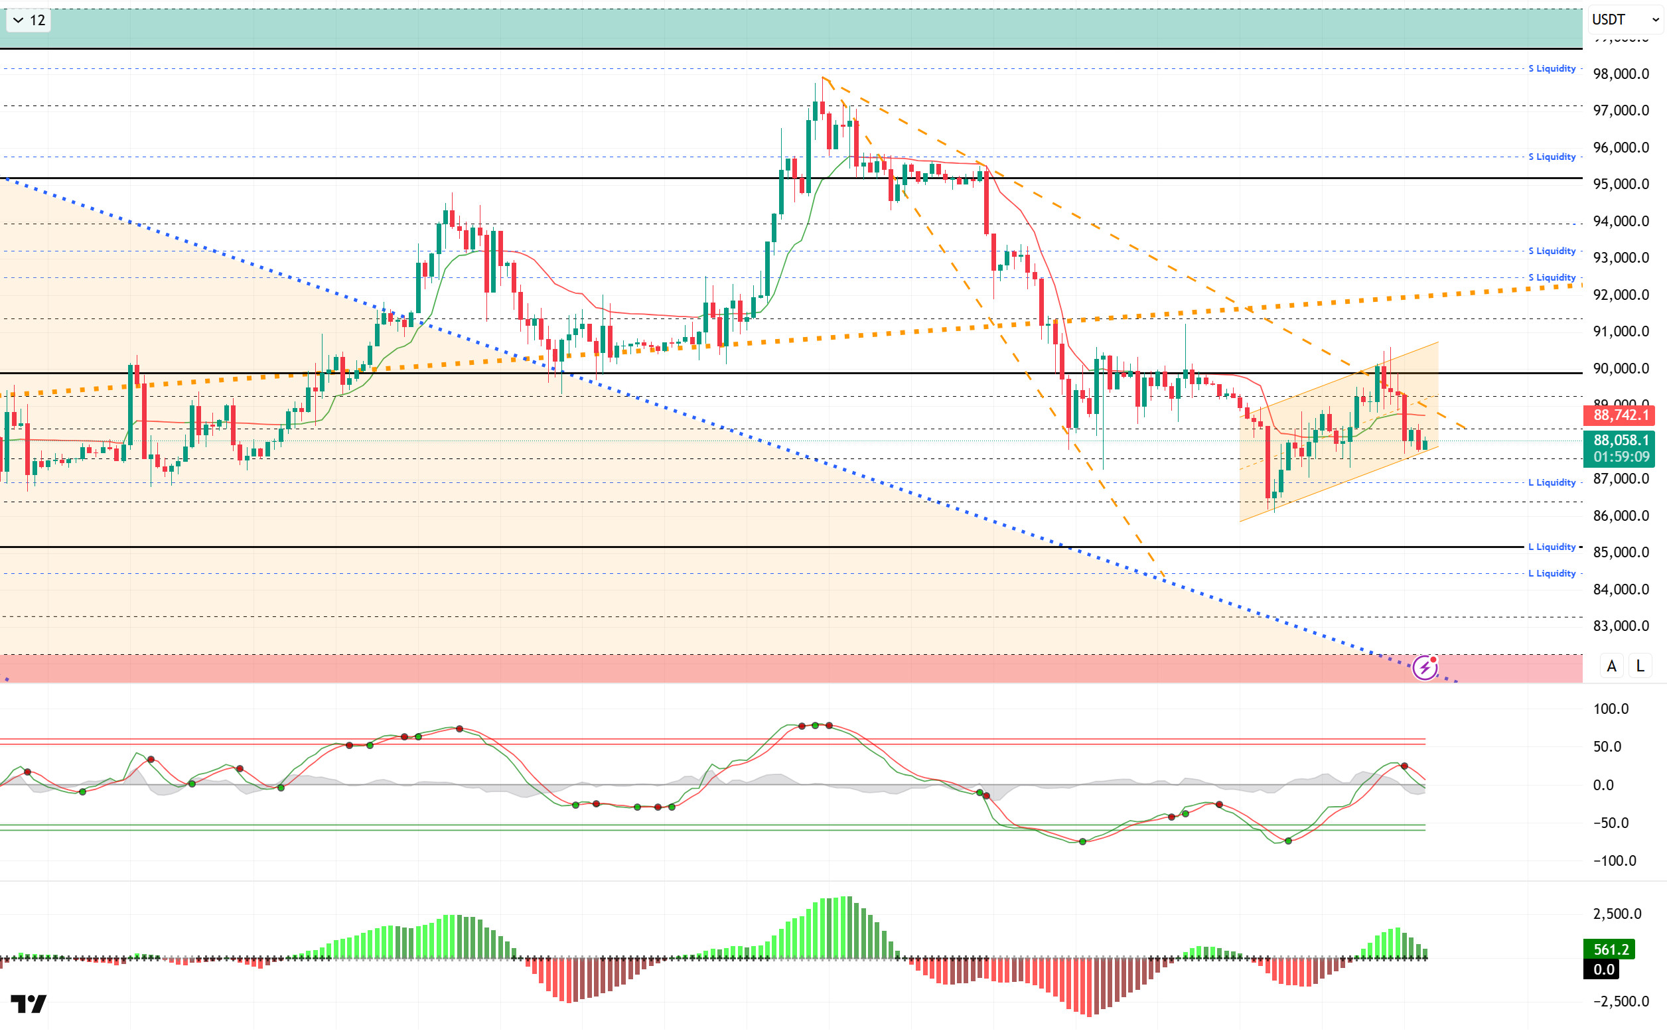Click the red support zone at bottom
The height and width of the screenshot is (1033, 1667).
coord(684,669)
